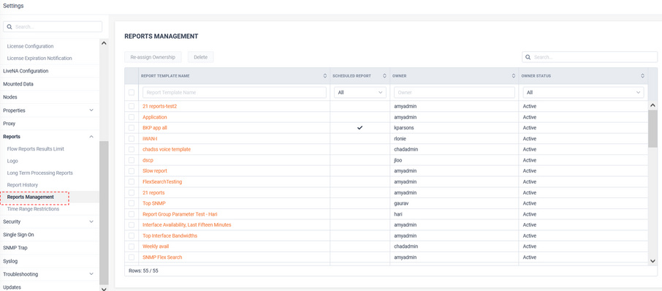Viewport: 662px width, 291px height.
Task: Open the Owner Status filter dropdown
Action: tap(584, 93)
